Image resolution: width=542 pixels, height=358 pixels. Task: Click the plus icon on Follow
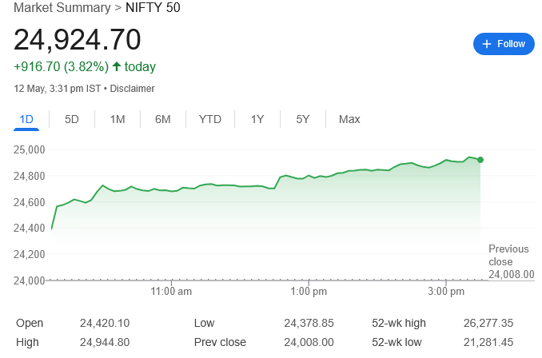click(487, 44)
